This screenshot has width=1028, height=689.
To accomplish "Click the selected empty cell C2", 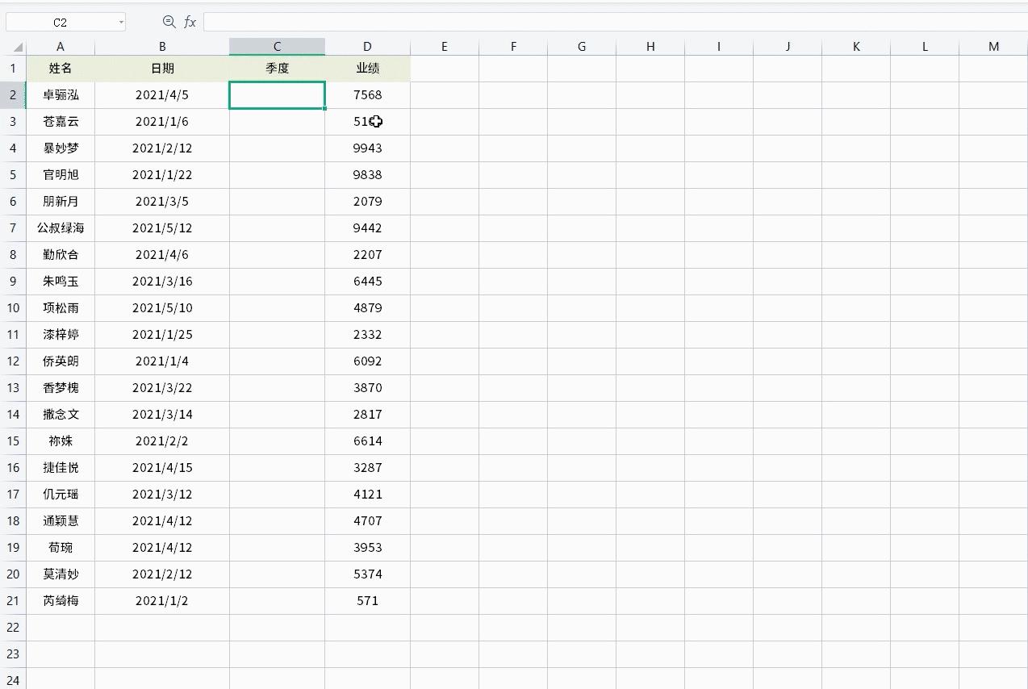I will (x=278, y=95).
